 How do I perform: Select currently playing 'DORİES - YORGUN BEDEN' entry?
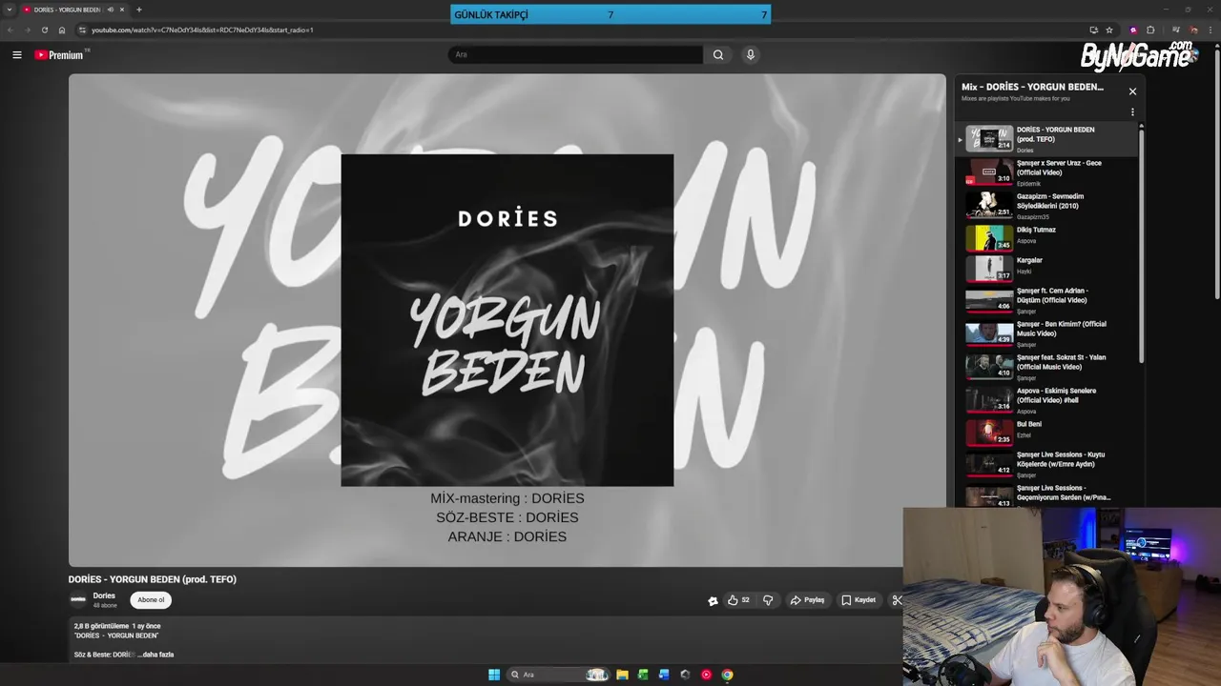pos(1047,139)
